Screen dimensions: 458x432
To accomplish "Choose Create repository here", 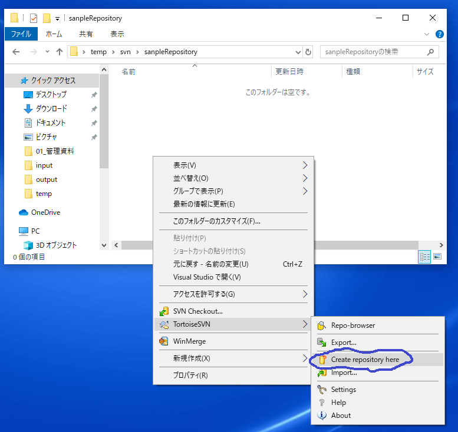I will pyautogui.click(x=378, y=360).
